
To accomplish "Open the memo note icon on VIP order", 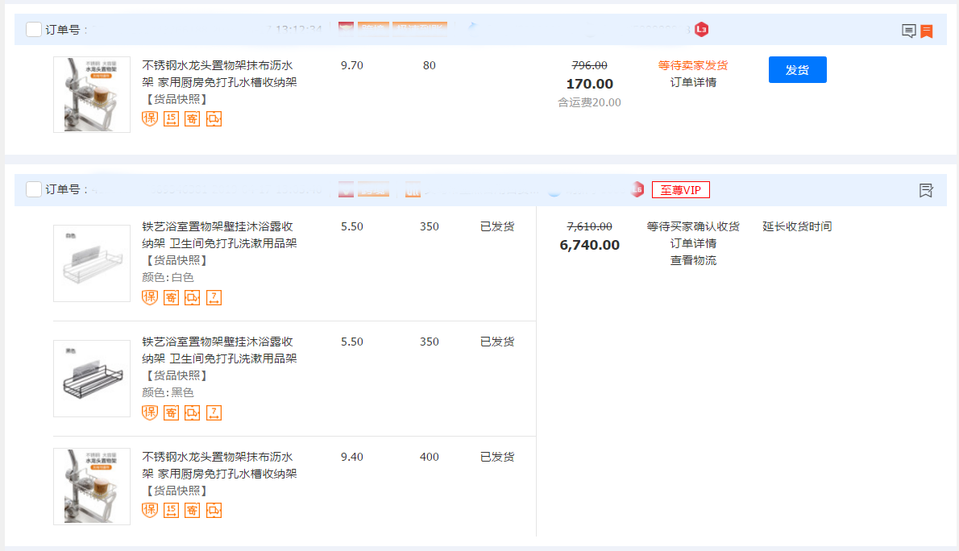I will [x=926, y=191].
